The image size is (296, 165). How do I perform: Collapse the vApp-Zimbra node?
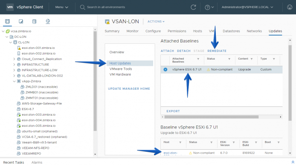[x=14, y=81]
